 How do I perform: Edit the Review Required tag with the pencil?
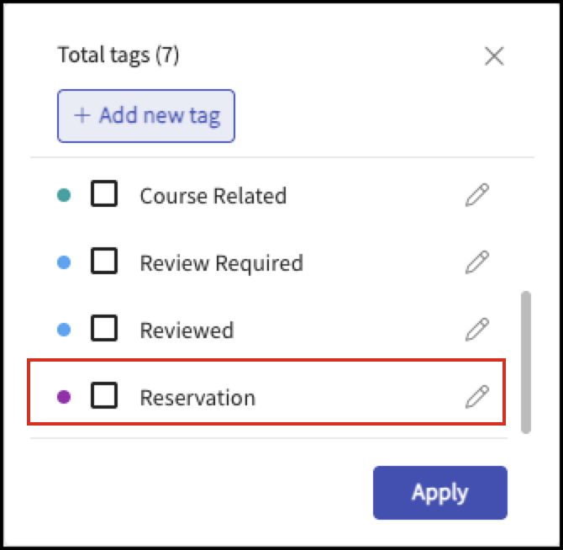point(476,262)
